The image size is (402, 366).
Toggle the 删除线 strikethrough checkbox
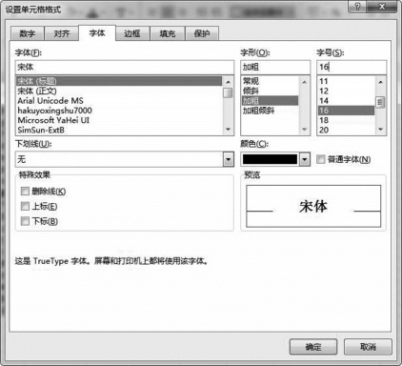[25, 192]
